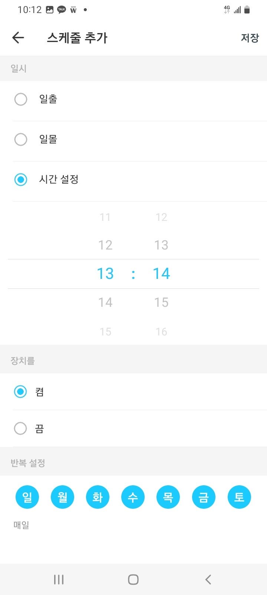Pick minute 13 in time wheel
Viewport: 267px width, 595px height.
click(161, 245)
